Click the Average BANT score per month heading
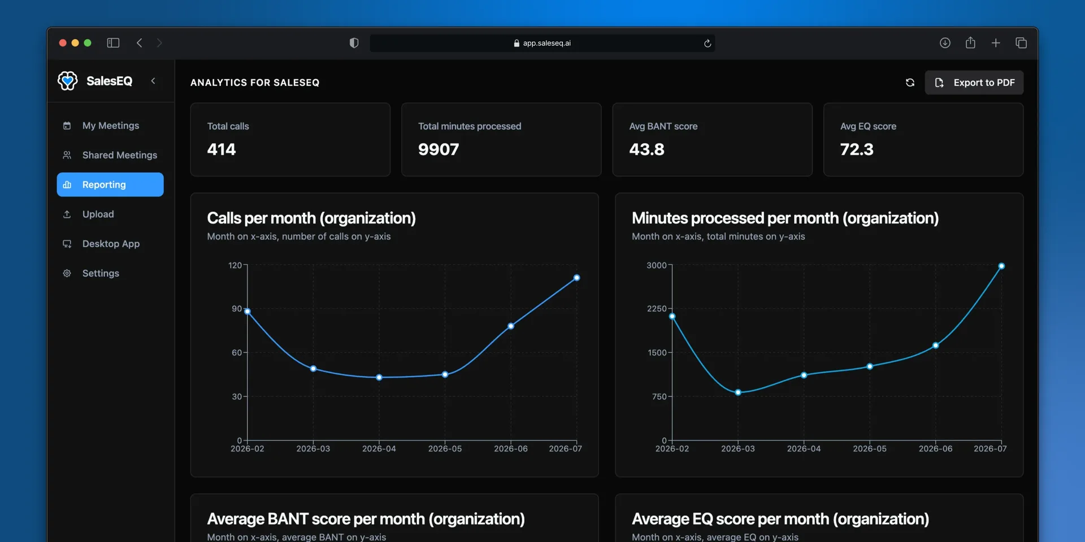The width and height of the screenshot is (1085, 542). pos(366,519)
